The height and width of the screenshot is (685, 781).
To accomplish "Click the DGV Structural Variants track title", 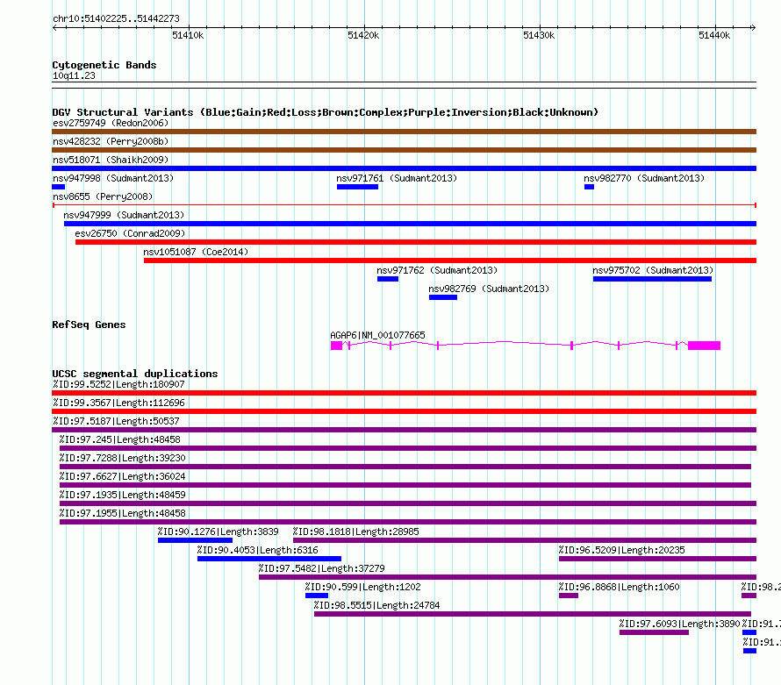I will (x=326, y=112).
